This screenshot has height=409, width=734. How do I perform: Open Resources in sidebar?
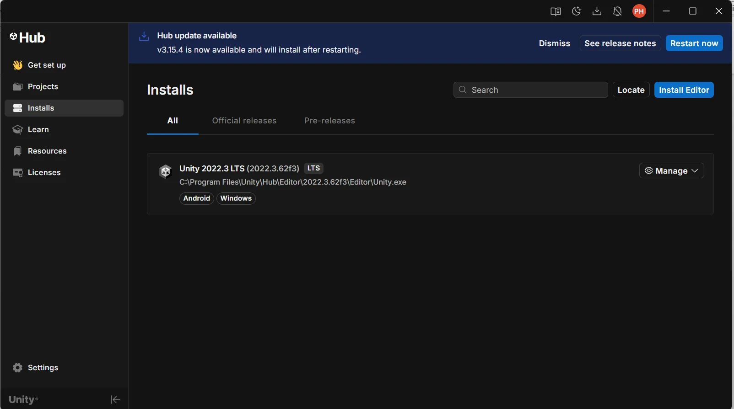click(x=64, y=151)
